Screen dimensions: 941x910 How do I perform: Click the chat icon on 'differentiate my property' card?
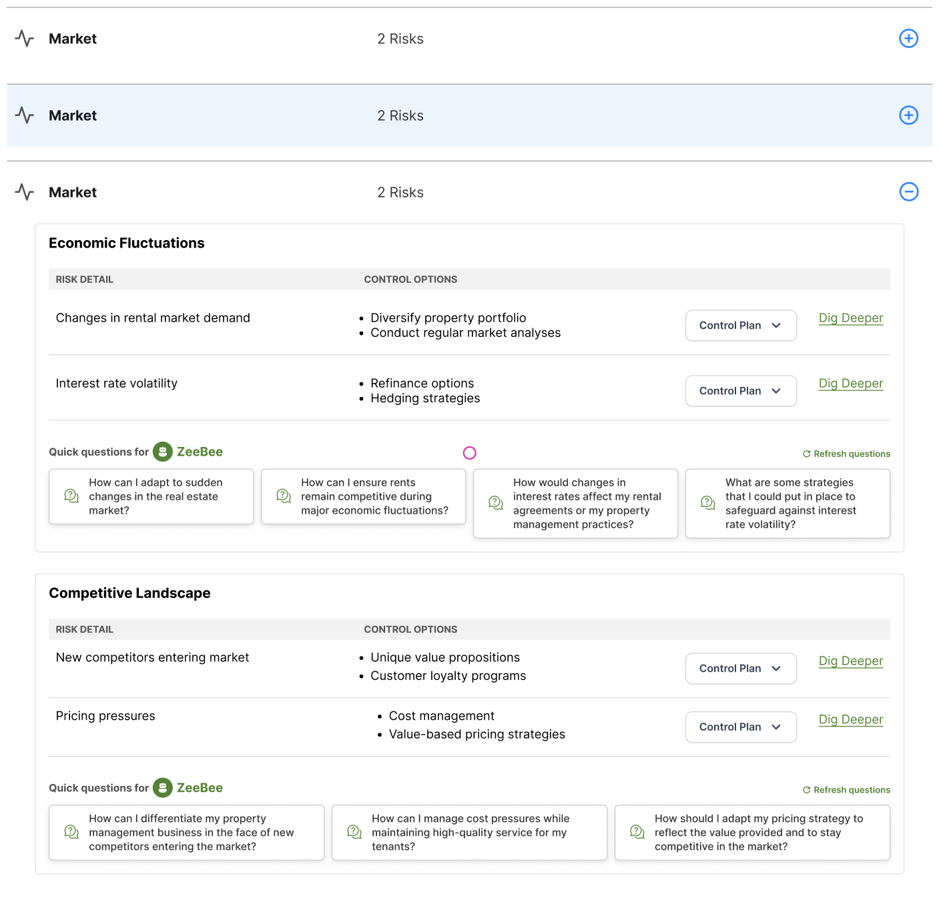point(71,832)
